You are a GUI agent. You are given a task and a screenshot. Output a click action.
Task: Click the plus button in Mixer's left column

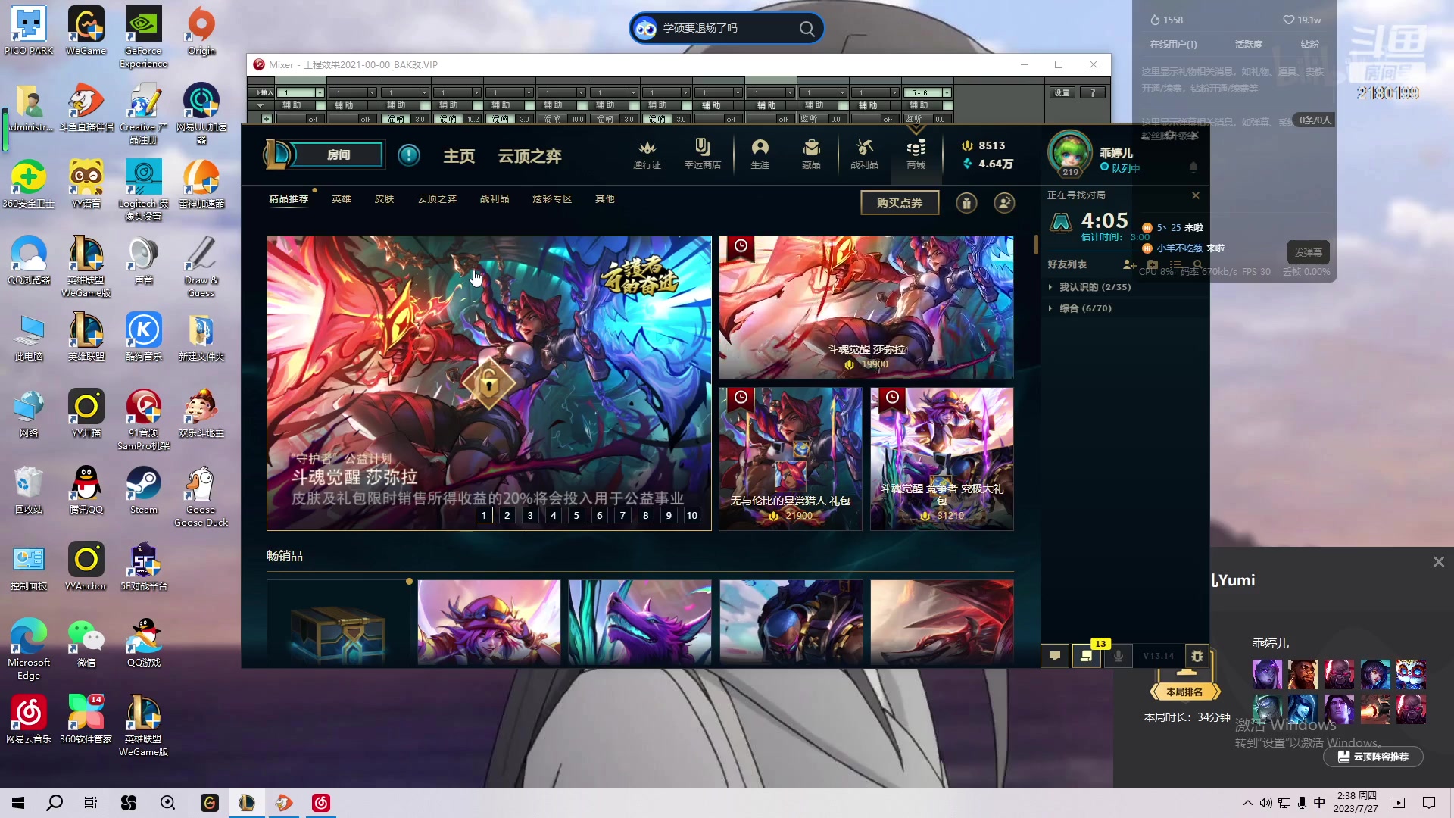click(267, 119)
